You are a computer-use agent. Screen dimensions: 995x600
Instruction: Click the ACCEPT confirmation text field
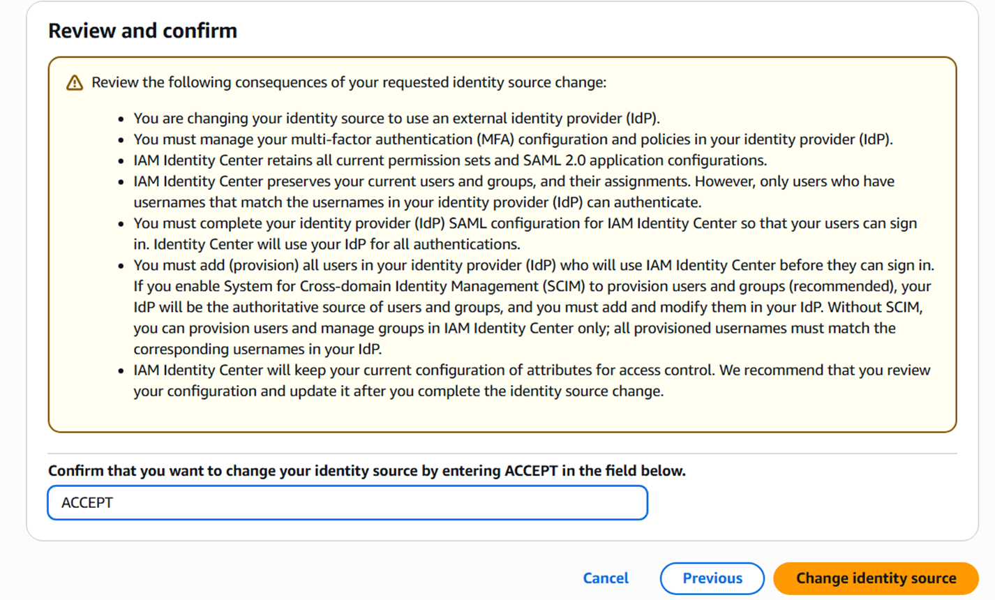(x=347, y=503)
